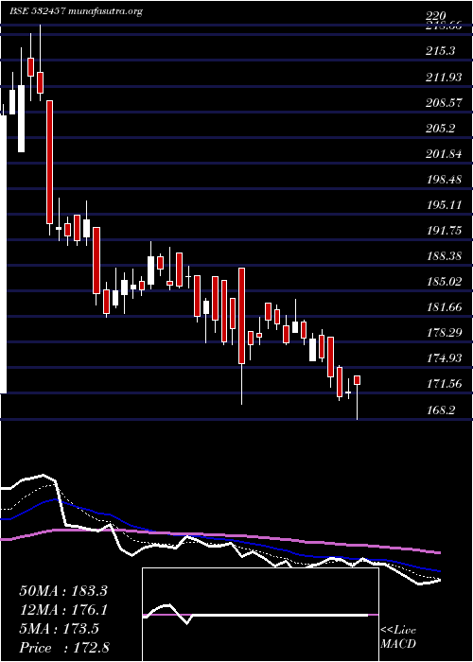The width and height of the screenshot is (473, 662).
Task: Click the 201.84 price axis label
Action: click(x=444, y=153)
